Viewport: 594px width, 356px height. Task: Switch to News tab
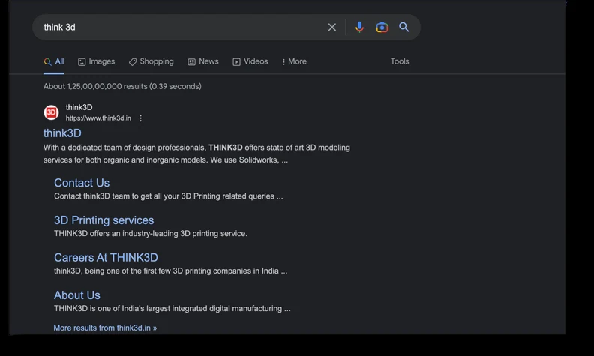pyautogui.click(x=203, y=61)
